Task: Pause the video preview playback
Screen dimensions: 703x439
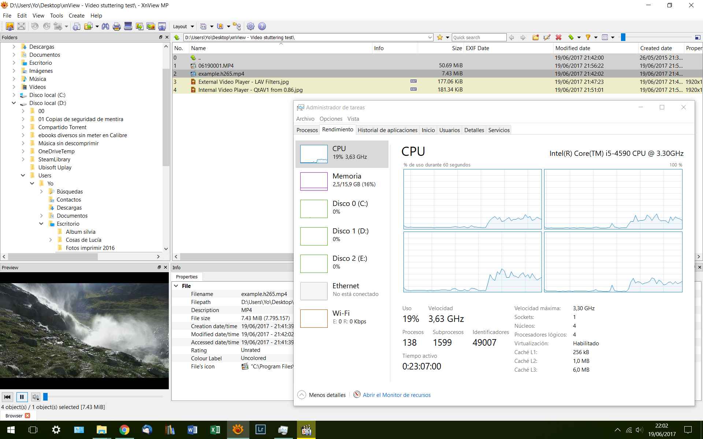Action: pos(22,397)
